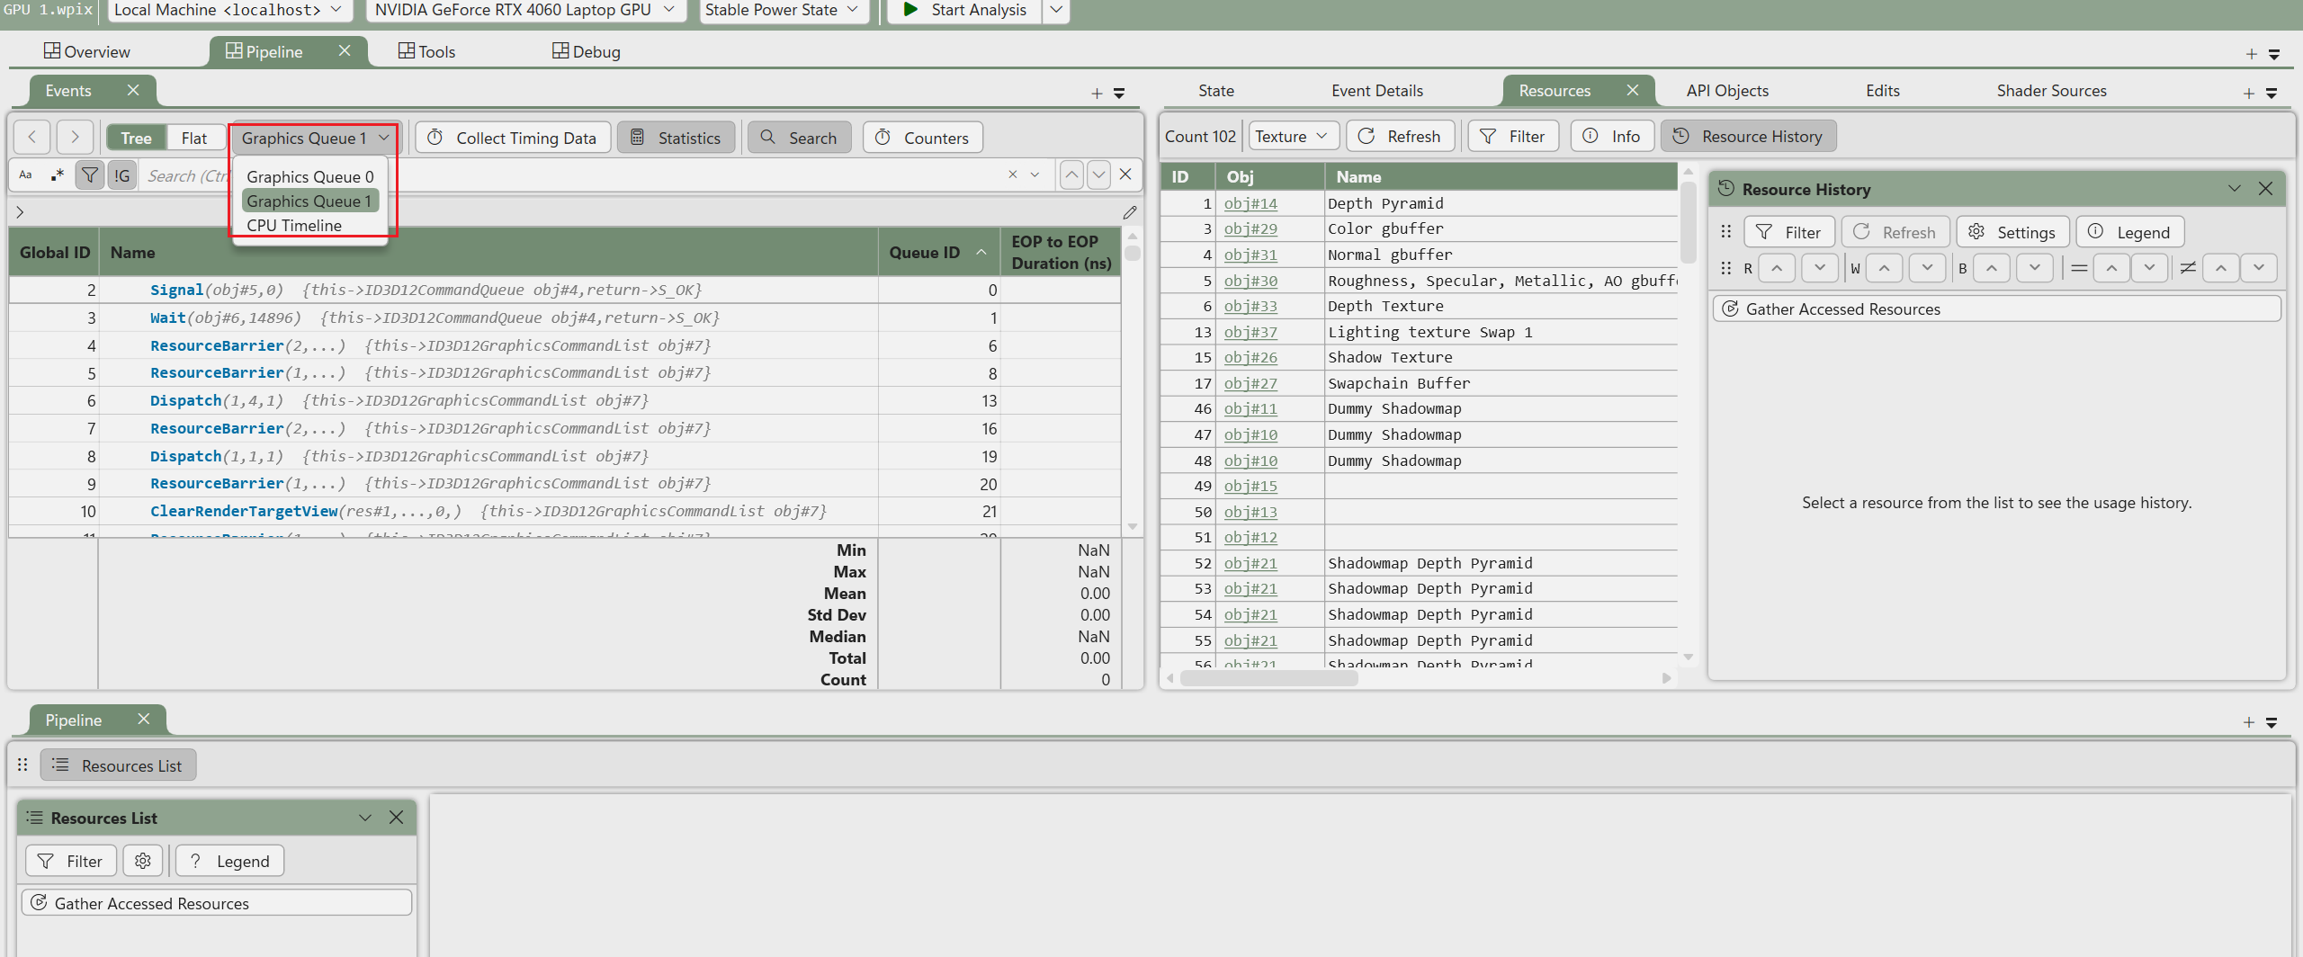Click Collect Timing Data button
Image resolution: width=2303 pixels, height=957 pixels.
[513, 138]
